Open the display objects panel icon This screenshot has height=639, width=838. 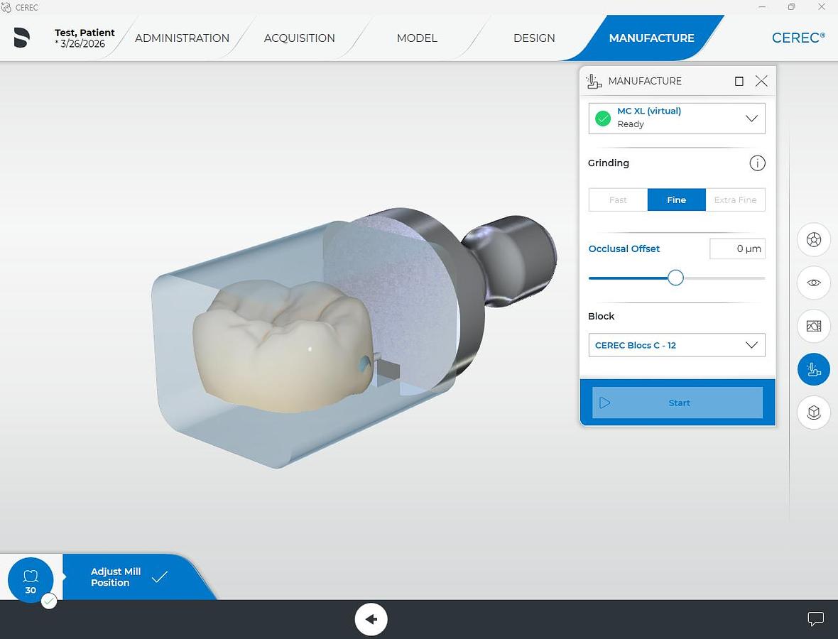(x=813, y=326)
